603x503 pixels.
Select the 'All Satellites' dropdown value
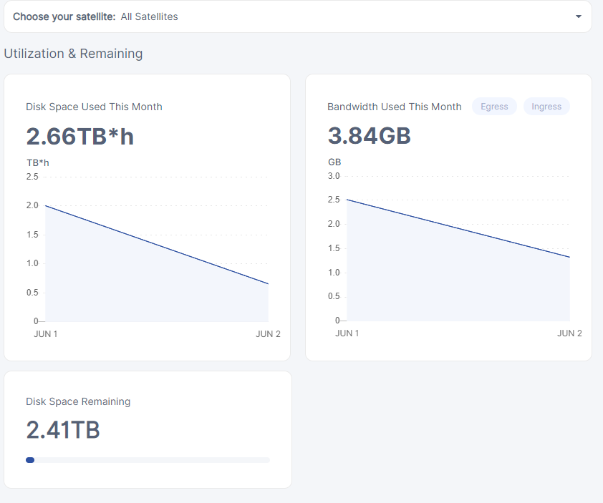(149, 16)
